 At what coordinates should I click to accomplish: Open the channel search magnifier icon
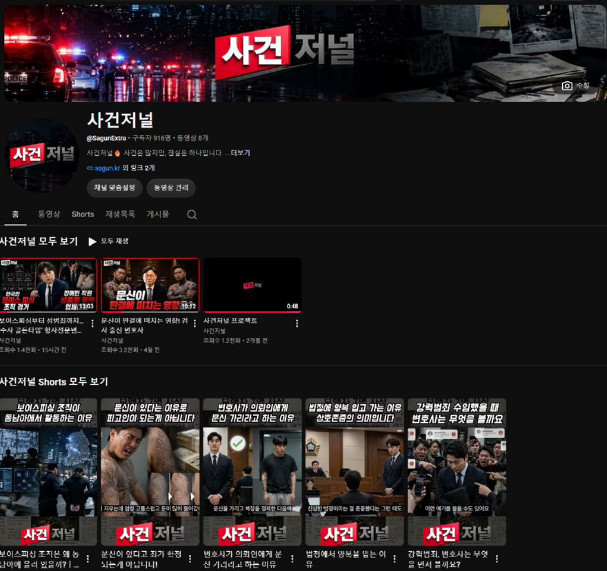(x=192, y=214)
